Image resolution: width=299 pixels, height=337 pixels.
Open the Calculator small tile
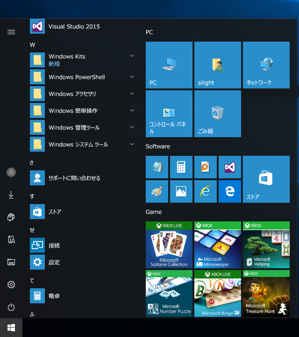click(x=181, y=167)
